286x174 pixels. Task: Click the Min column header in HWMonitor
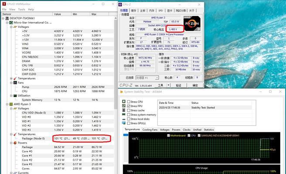click(81, 14)
